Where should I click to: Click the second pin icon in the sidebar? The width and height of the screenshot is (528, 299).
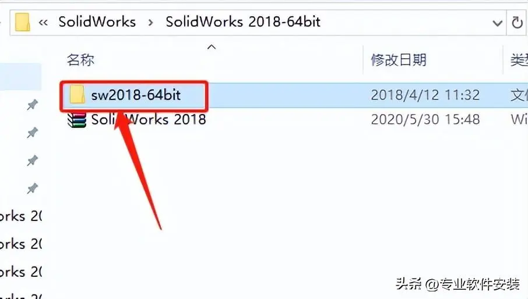point(32,133)
